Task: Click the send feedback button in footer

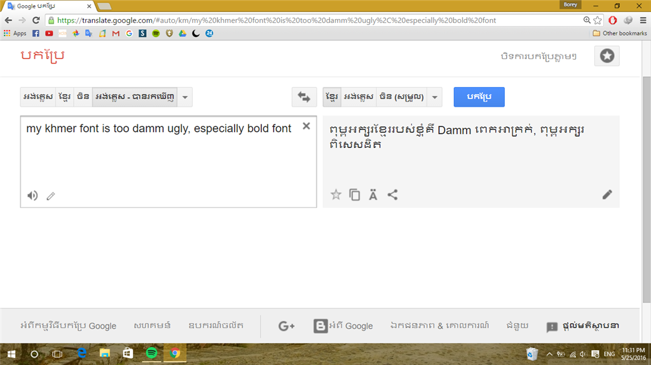Action: point(583,326)
